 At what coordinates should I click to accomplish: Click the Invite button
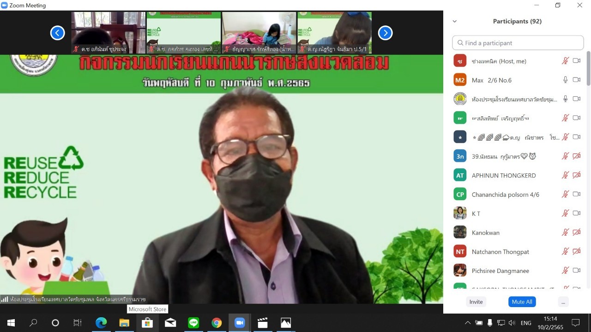coord(476,302)
